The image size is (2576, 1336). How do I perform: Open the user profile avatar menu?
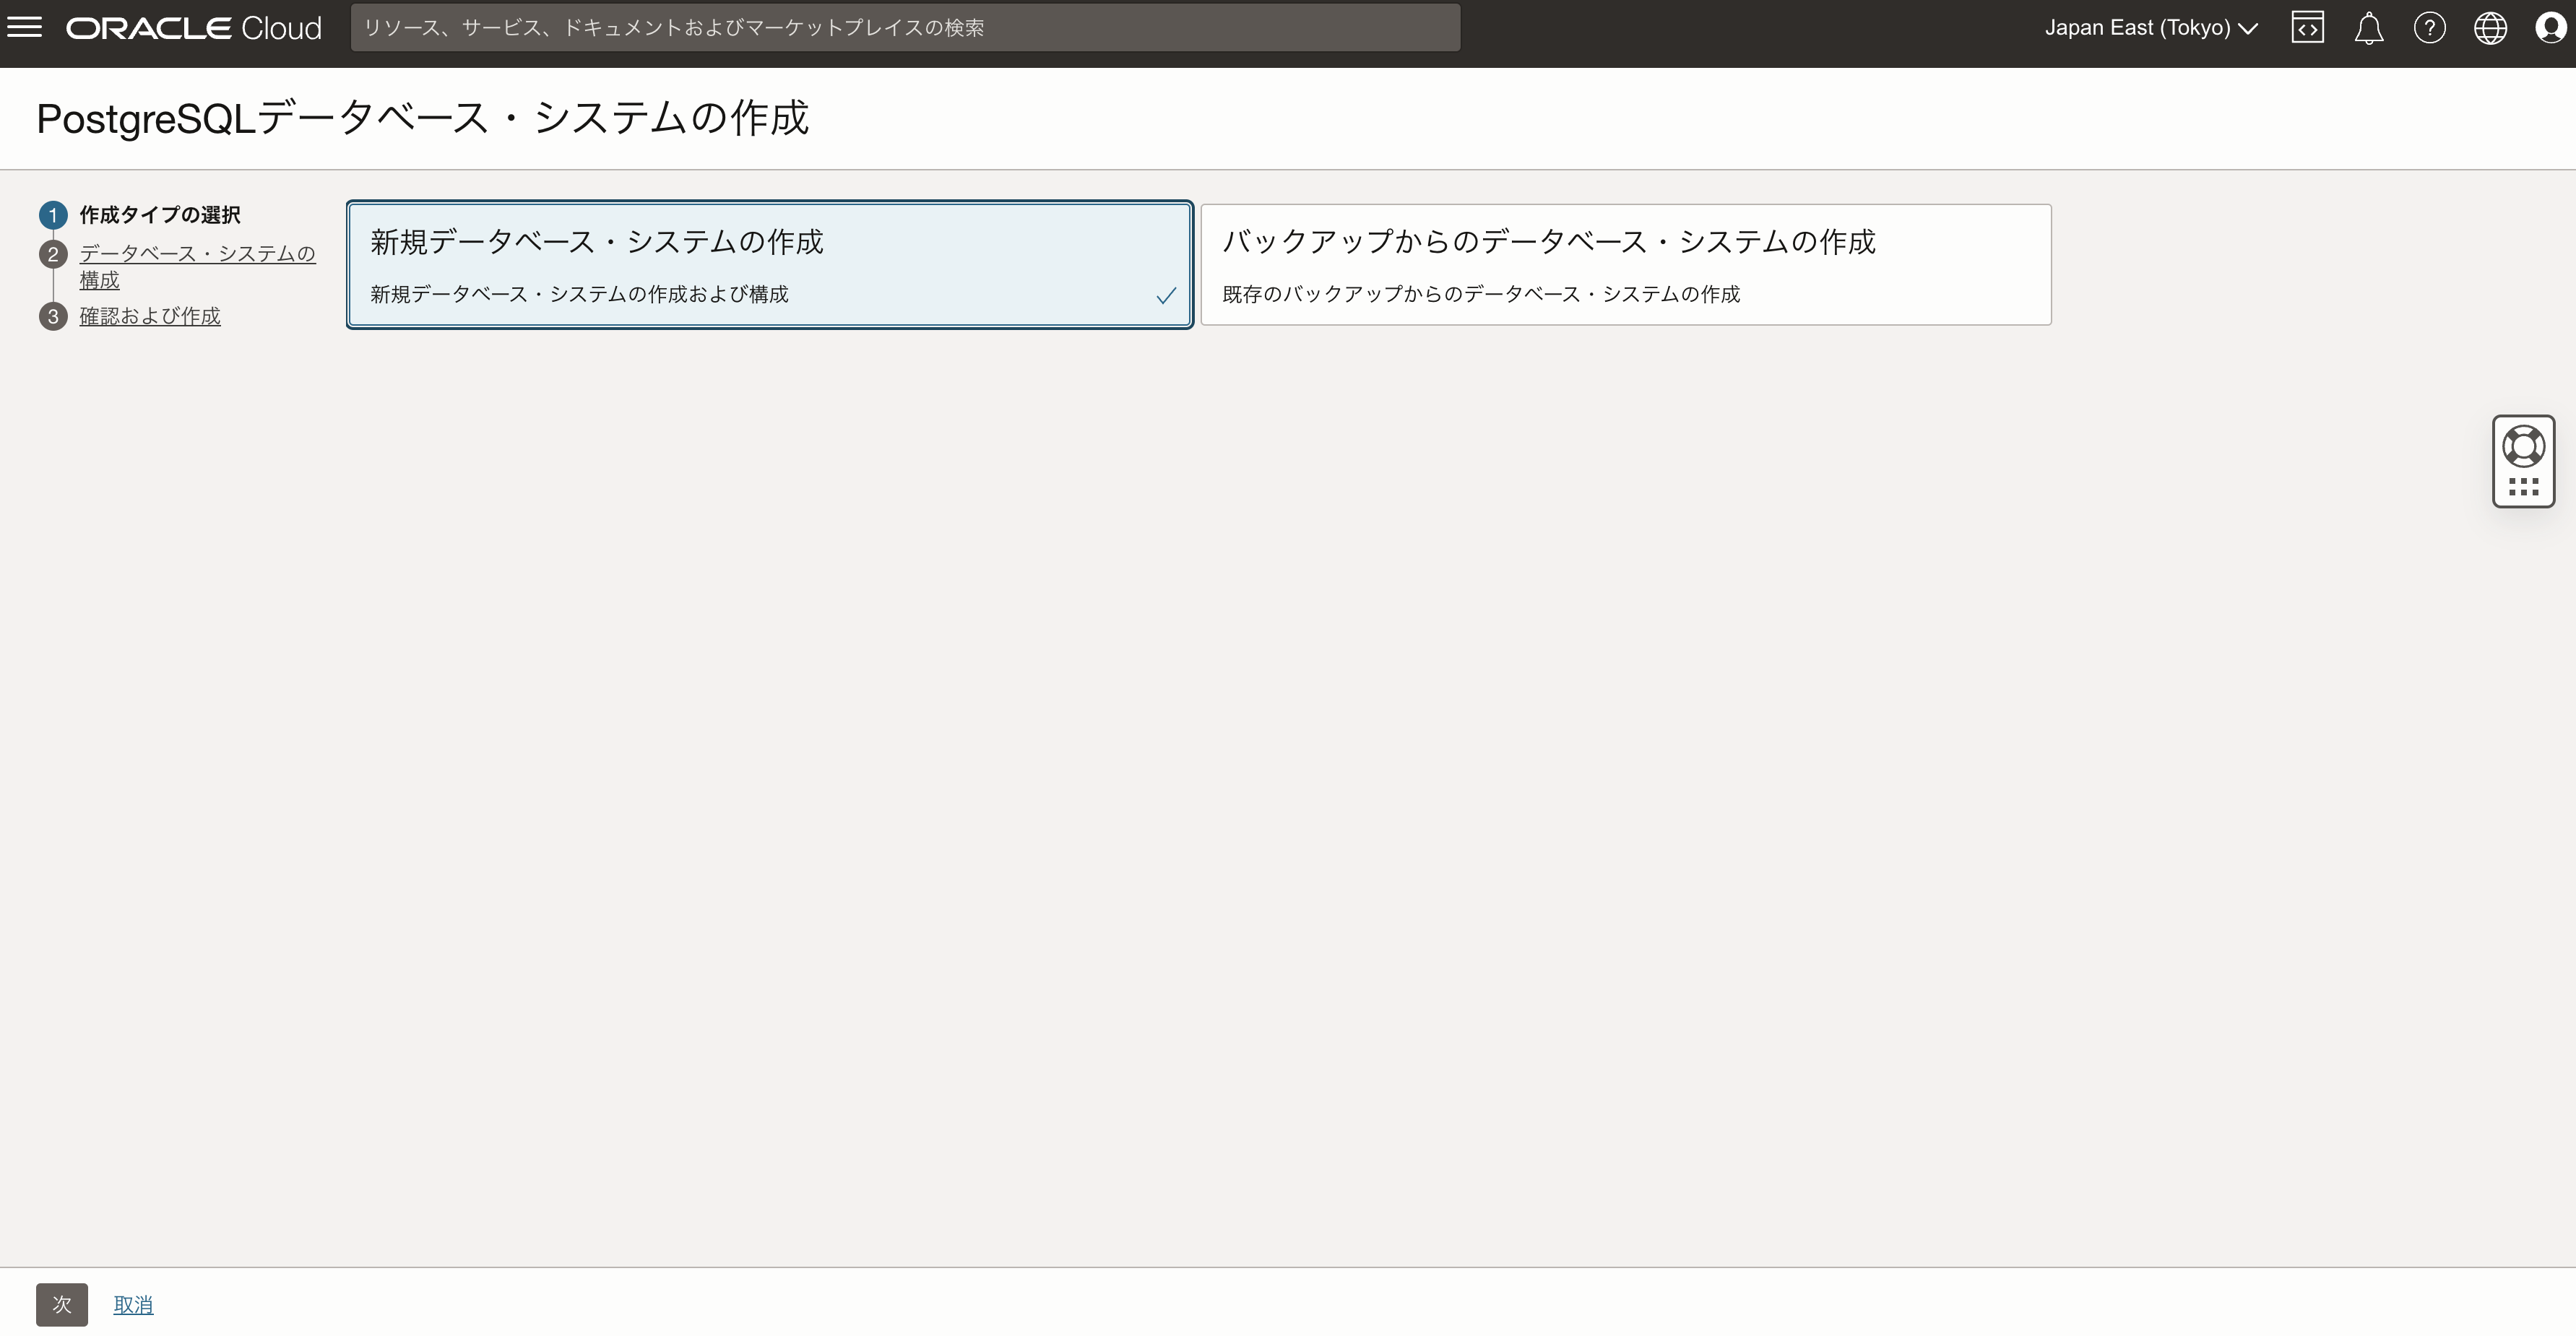pos(2550,28)
